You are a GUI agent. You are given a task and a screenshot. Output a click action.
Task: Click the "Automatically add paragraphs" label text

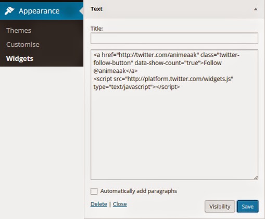click(x=138, y=191)
